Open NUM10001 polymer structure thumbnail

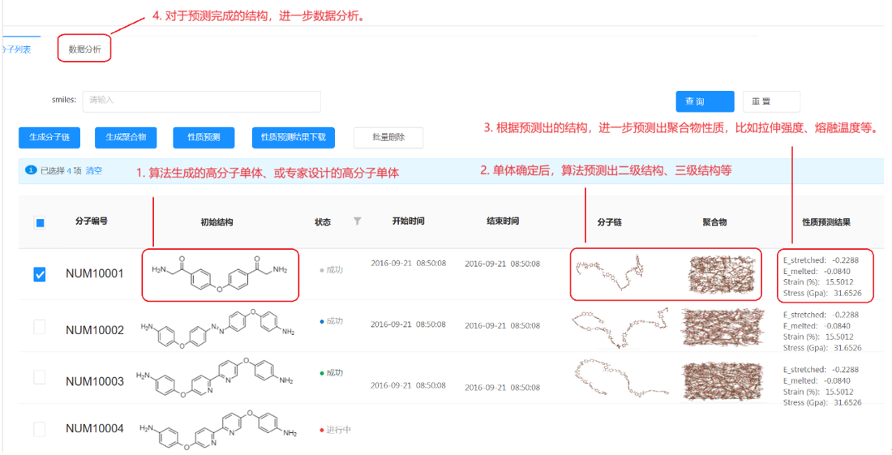click(721, 274)
